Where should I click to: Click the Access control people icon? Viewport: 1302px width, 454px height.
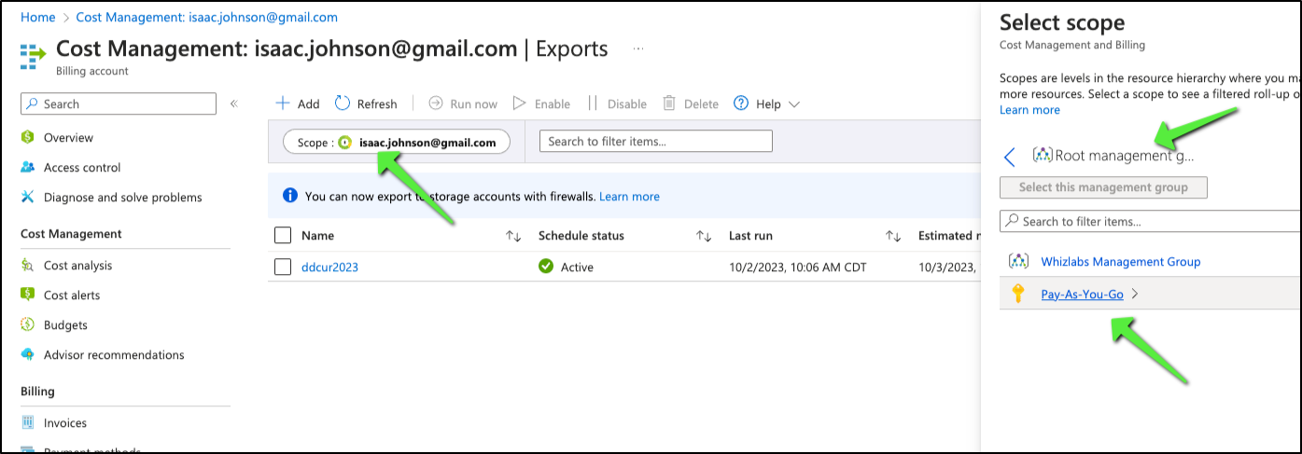pyautogui.click(x=27, y=168)
